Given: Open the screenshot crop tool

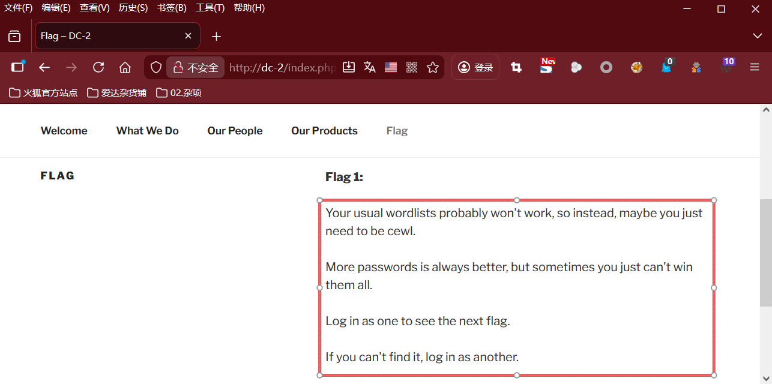Looking at the screenshot, I should 516,68.
